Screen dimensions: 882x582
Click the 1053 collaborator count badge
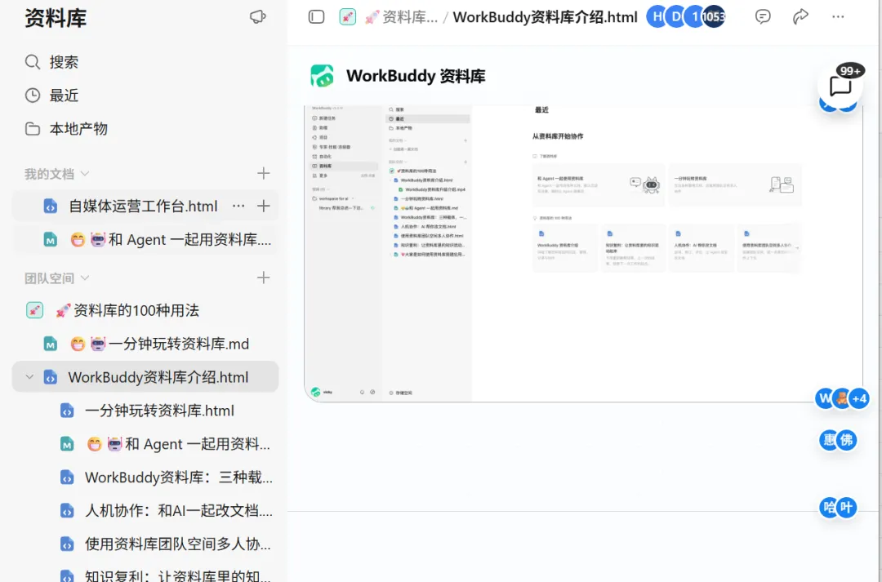(714, 17)
